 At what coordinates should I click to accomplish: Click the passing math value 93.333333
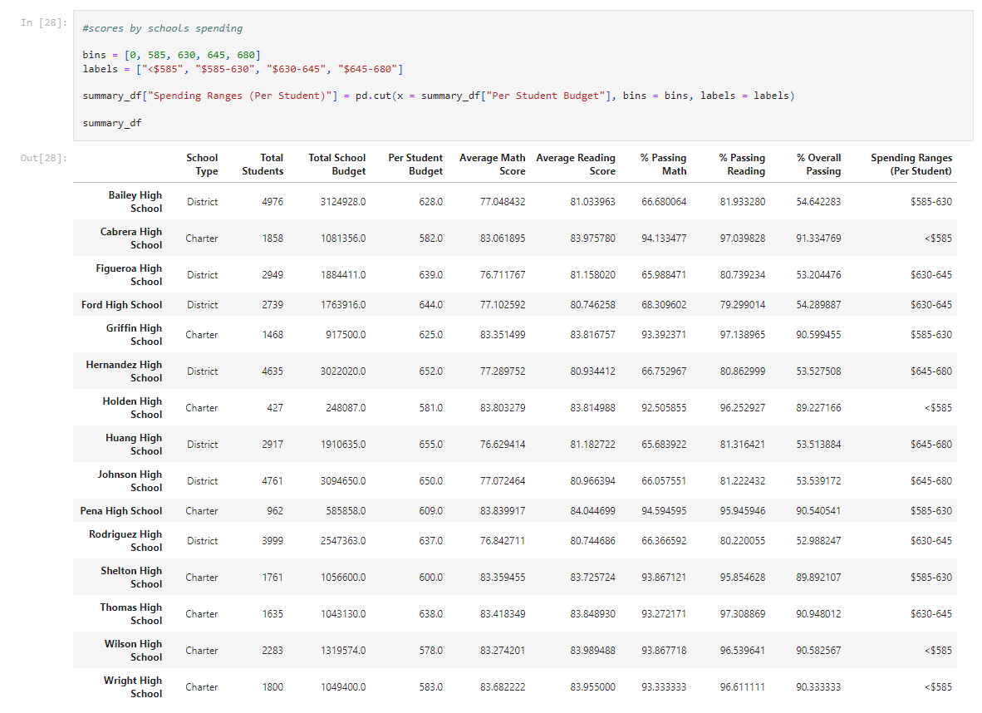click(x=664, y=686)
